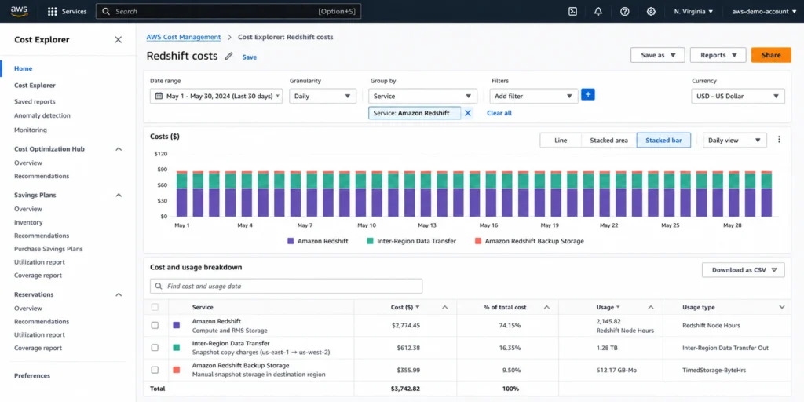Click the blue plus add-filter button
Viewport: 804px width, 402px height.
click(587, 94)
